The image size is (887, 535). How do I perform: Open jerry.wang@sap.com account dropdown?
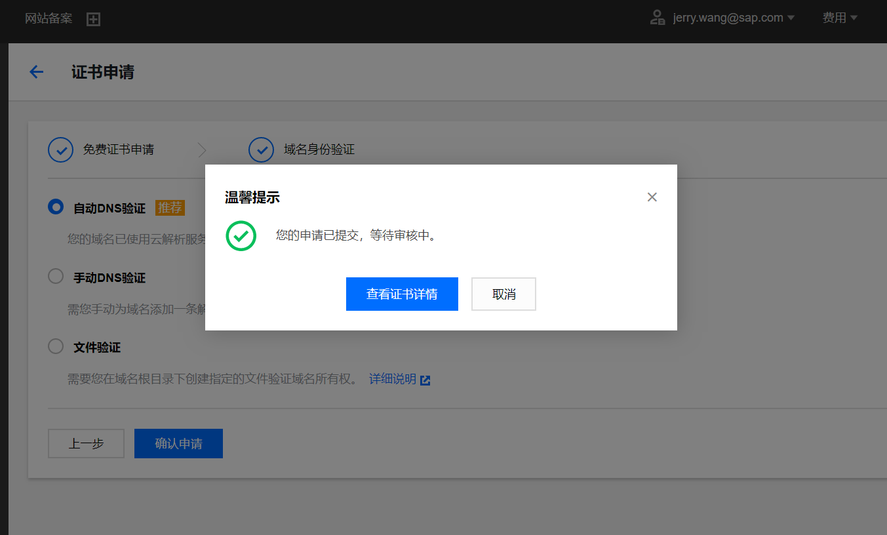coord(734,18)
